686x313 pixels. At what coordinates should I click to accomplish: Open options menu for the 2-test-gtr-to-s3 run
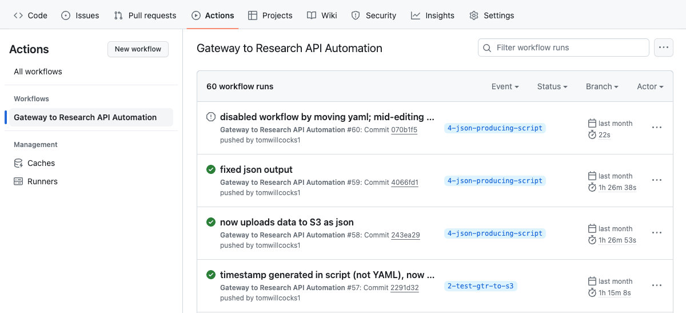[x=657, y=286]
